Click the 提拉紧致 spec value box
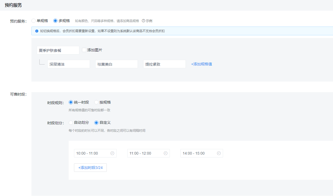Viewport: 333px width, 196px height. (x=164, y=64)
